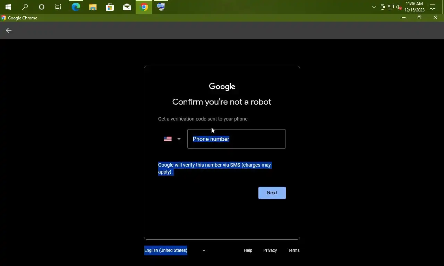This screenshot has width=444, height=266.
Task: Minimize the Google Chrome window
Action: tap(403, 18)
